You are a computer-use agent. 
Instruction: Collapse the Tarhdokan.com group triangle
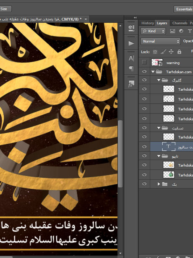point(153,72)
